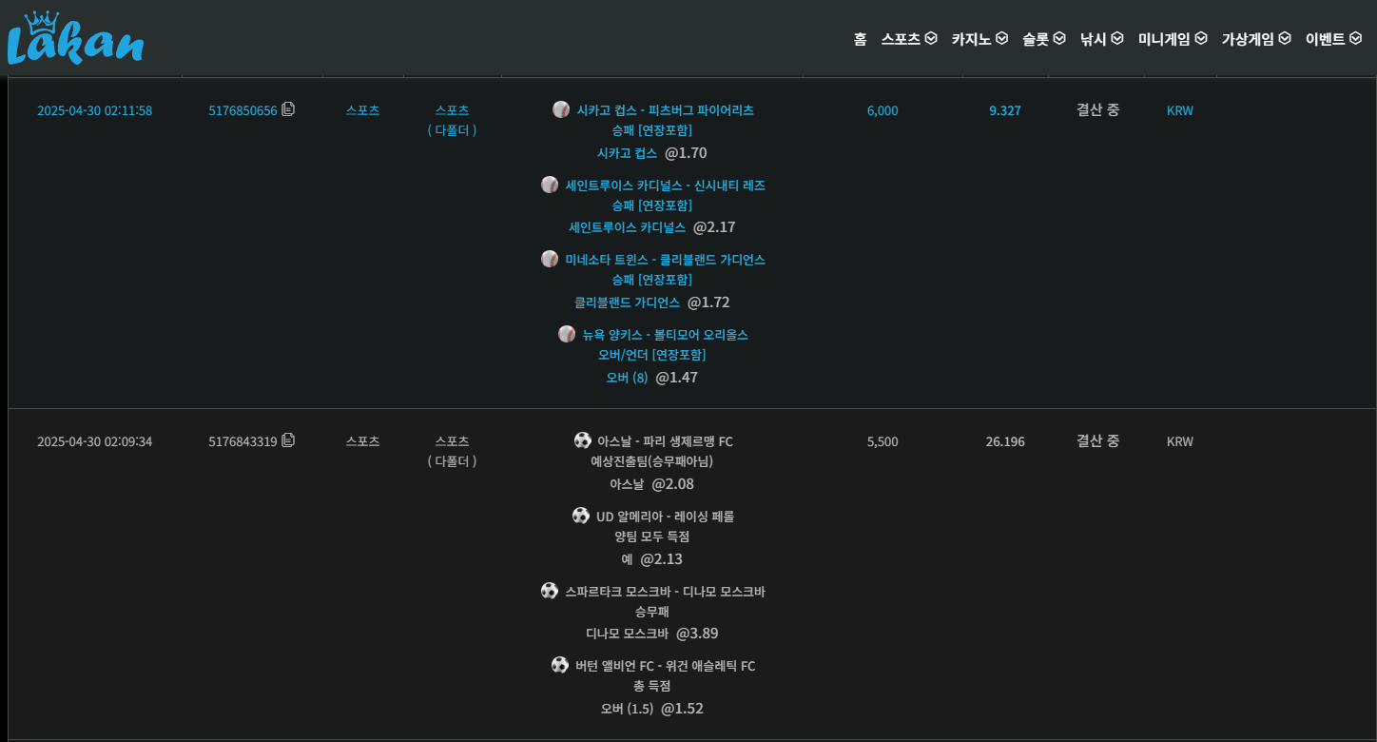Open the 가상게임 navigation menu

point(1255,39)
